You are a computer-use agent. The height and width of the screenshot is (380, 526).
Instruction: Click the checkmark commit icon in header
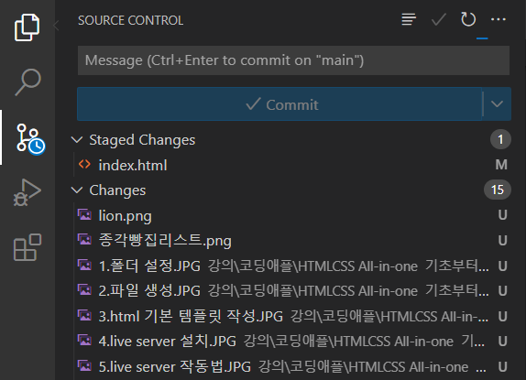pyautogui.click(x=439, y=19)
